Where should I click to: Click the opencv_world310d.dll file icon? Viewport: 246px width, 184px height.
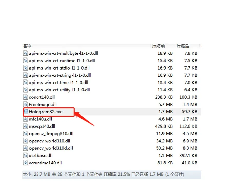[26, 148]
